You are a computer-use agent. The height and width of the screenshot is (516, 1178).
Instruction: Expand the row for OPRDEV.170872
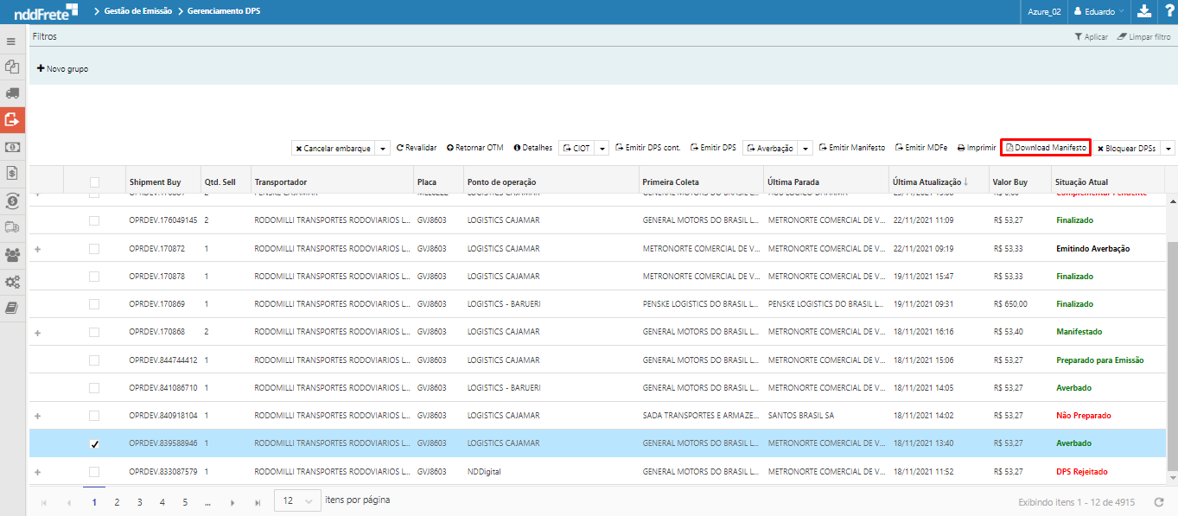coord(37,249)
